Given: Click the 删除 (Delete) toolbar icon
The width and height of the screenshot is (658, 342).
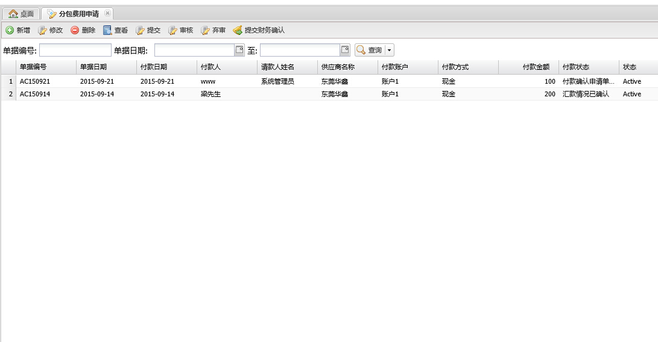Looking at the screenshot, I should click(x=75, y=30).
